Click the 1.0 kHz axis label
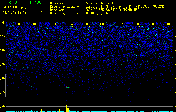The width and height of the screenshot is (176, 112). click(3, 50)
